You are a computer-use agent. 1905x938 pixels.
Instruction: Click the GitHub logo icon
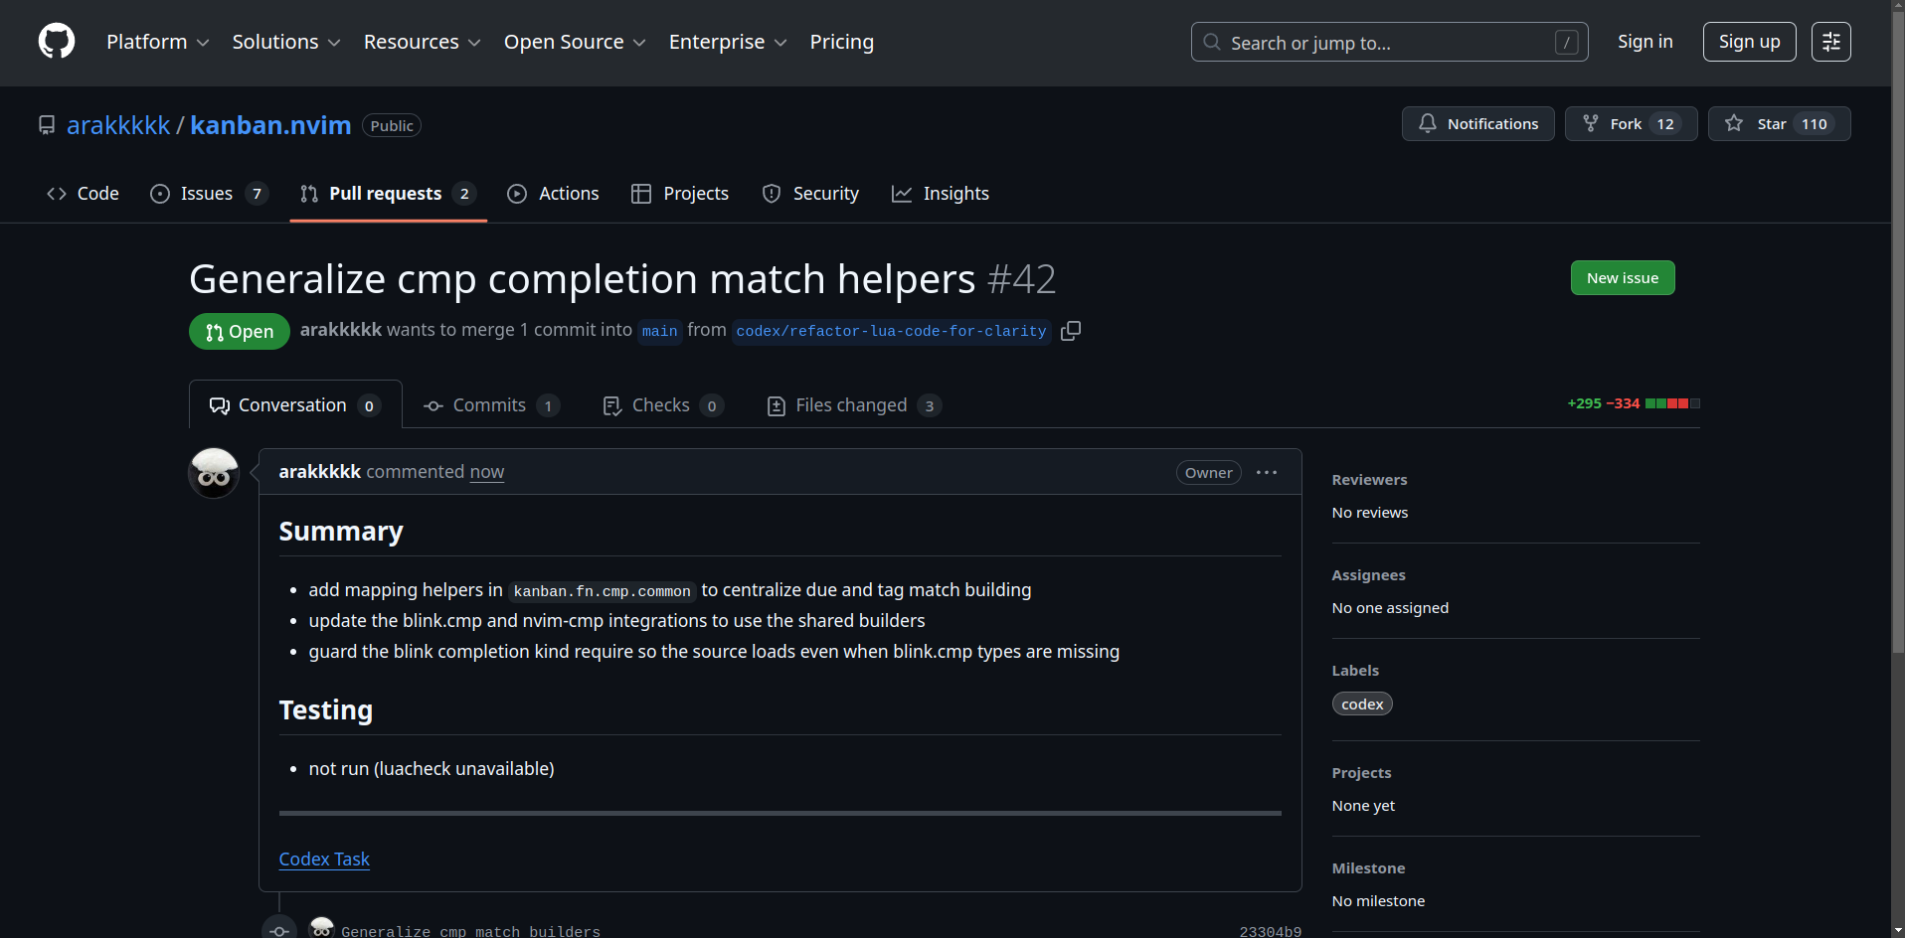(57, 42)
